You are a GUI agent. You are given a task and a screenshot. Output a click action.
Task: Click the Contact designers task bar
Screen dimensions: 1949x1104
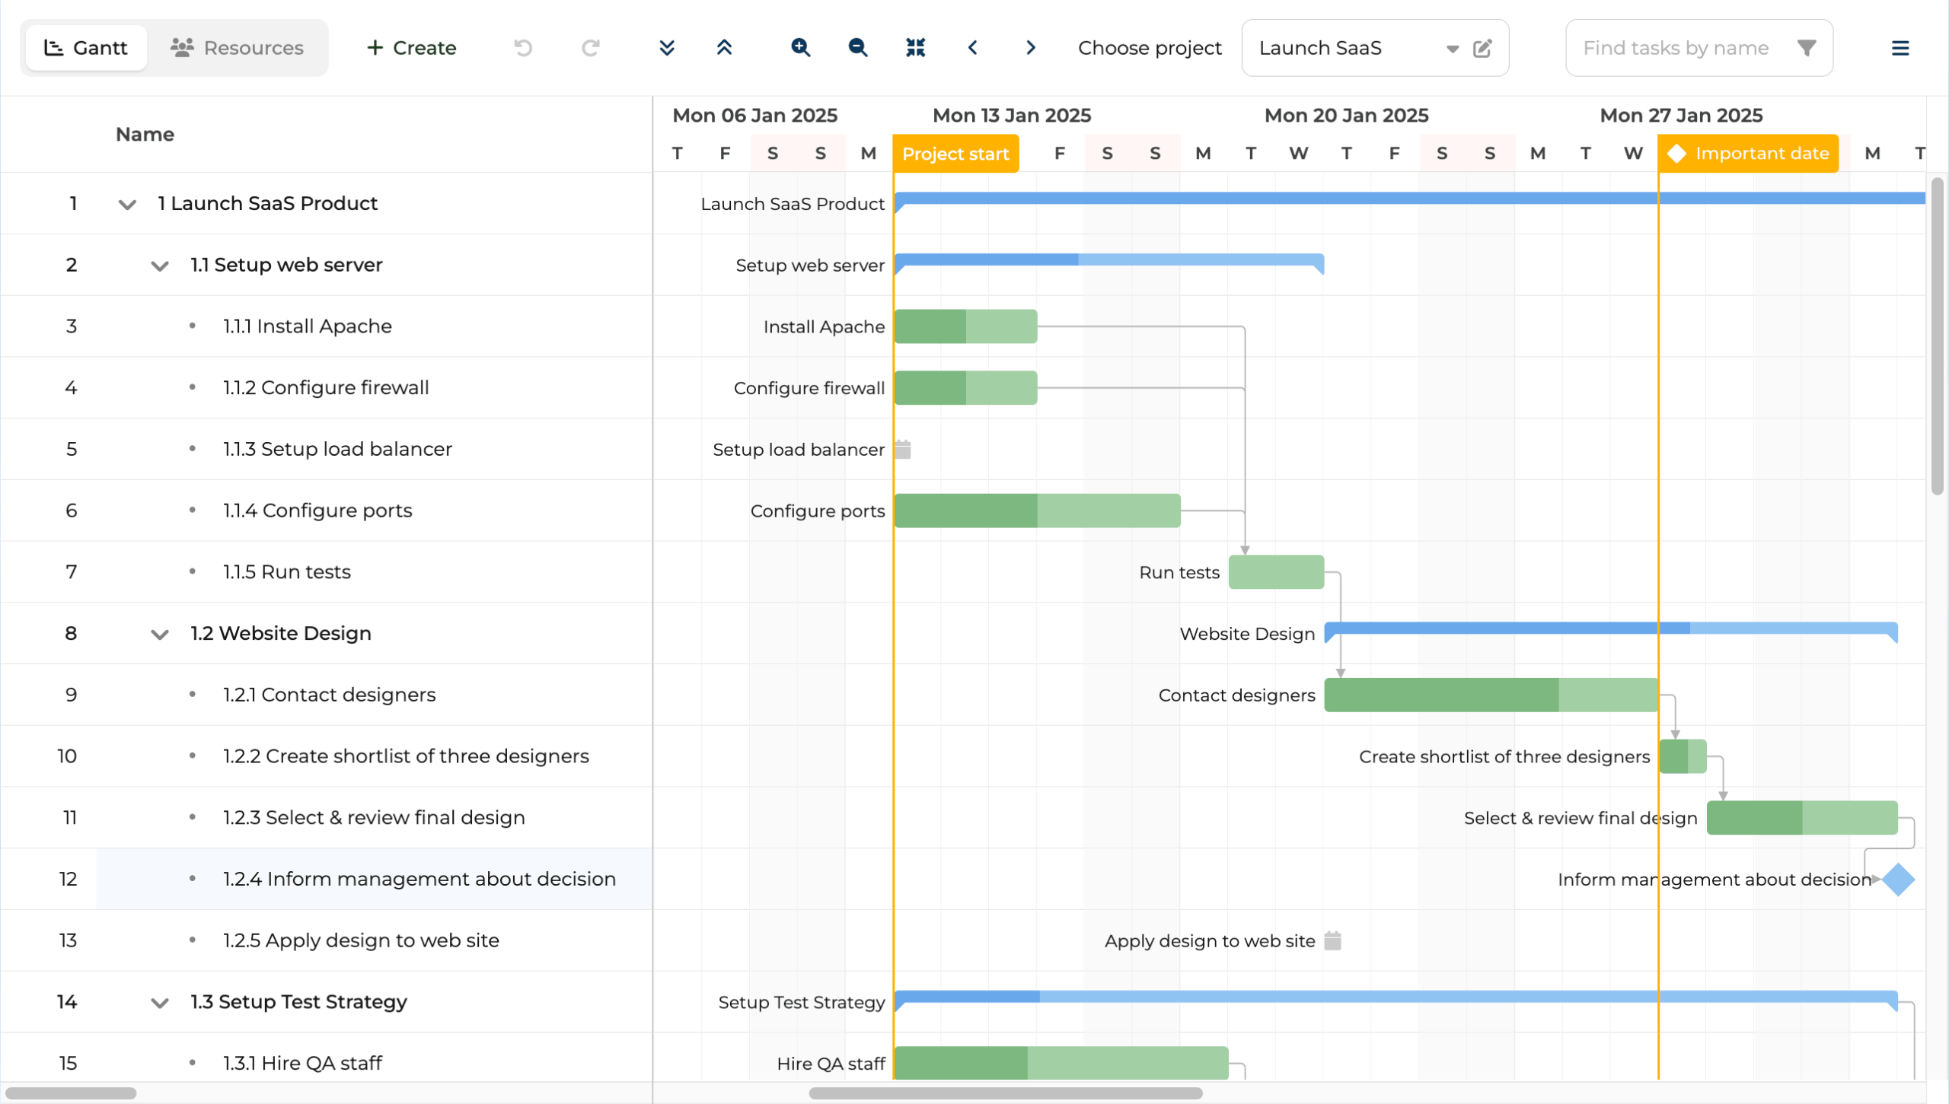coord(1491,695)
